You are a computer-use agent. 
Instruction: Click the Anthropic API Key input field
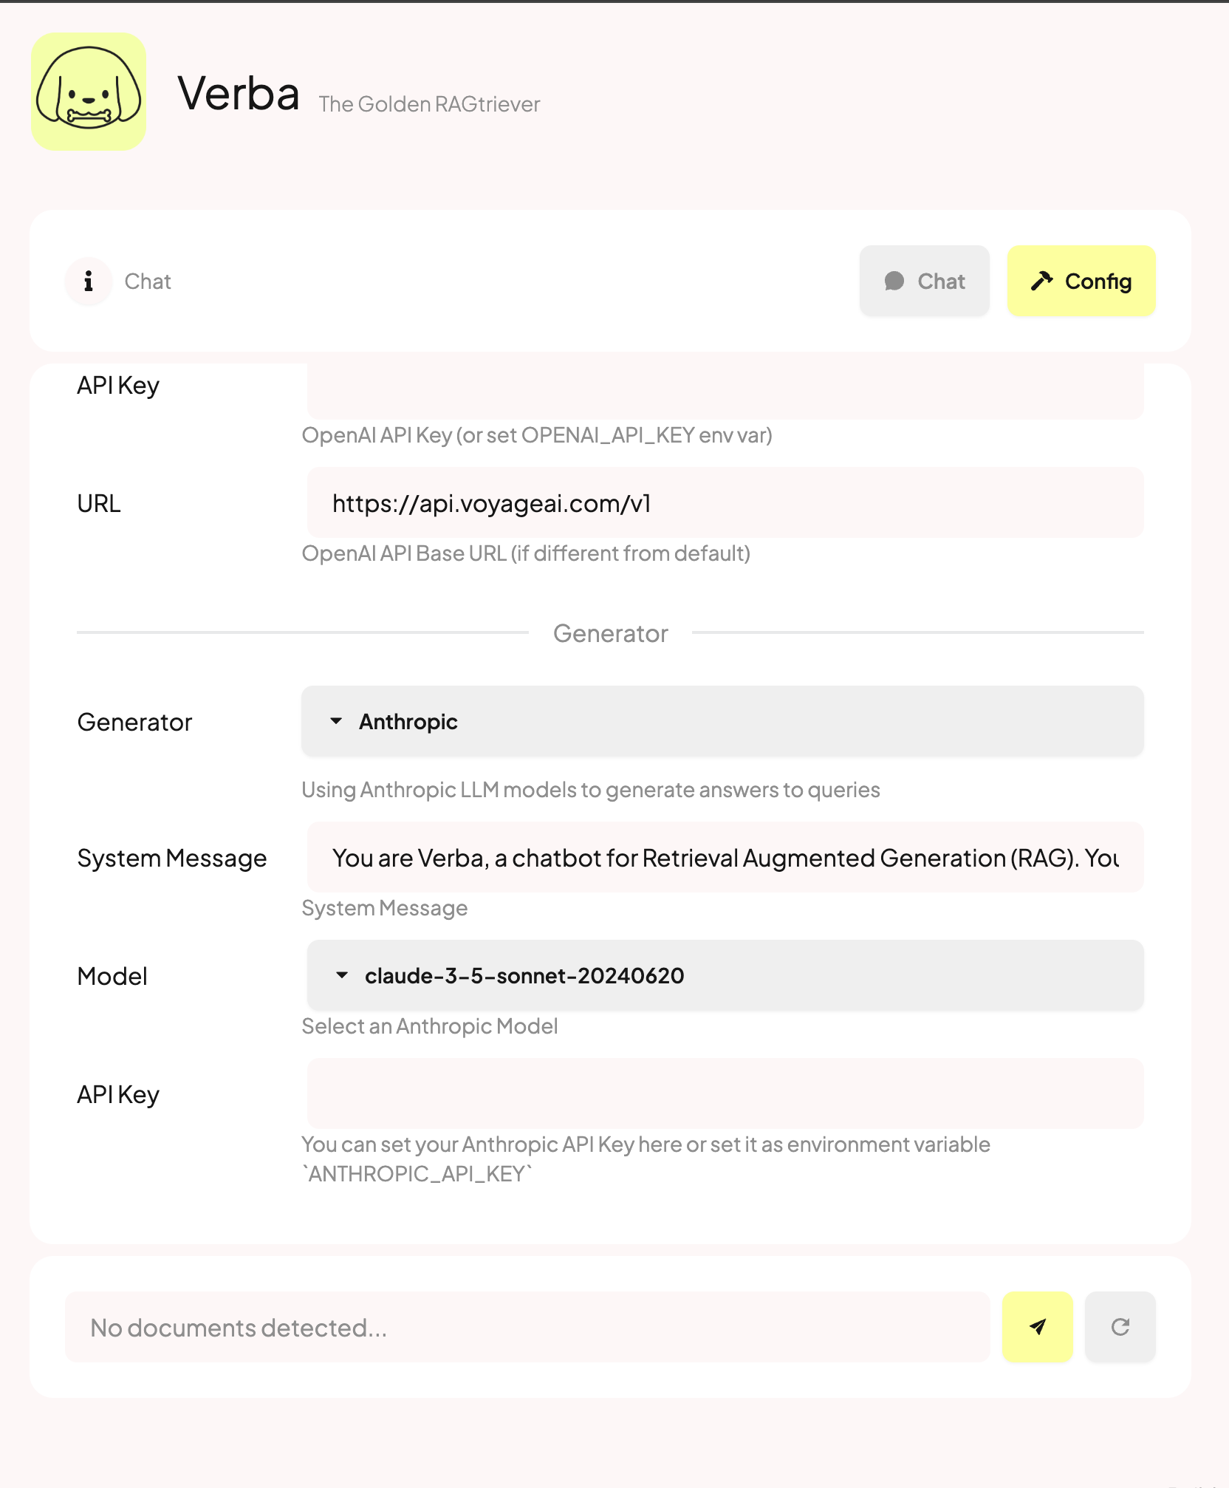tap(725, 1093)
